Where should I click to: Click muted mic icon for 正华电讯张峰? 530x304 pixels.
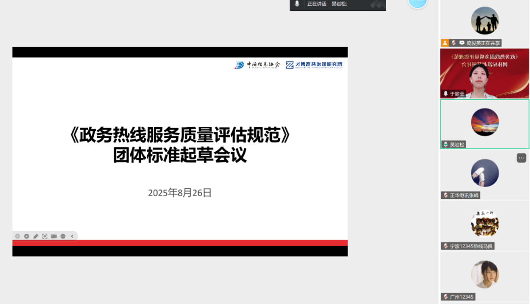446,195
